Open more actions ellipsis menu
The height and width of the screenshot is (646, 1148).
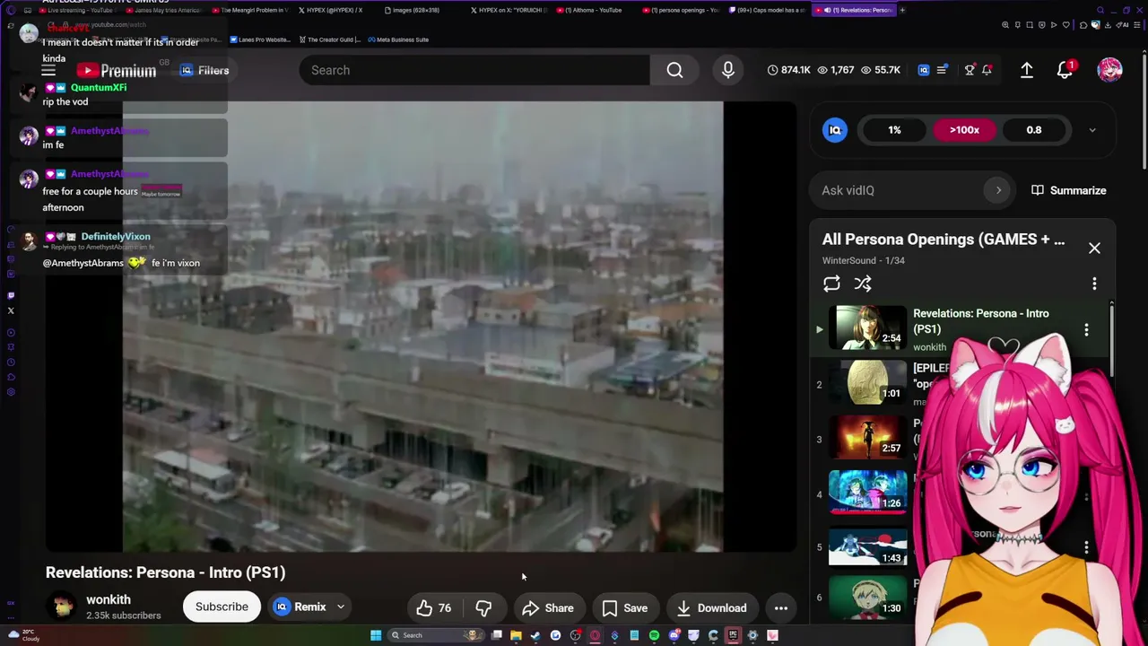pyautogui.click(x=781, y=607)
